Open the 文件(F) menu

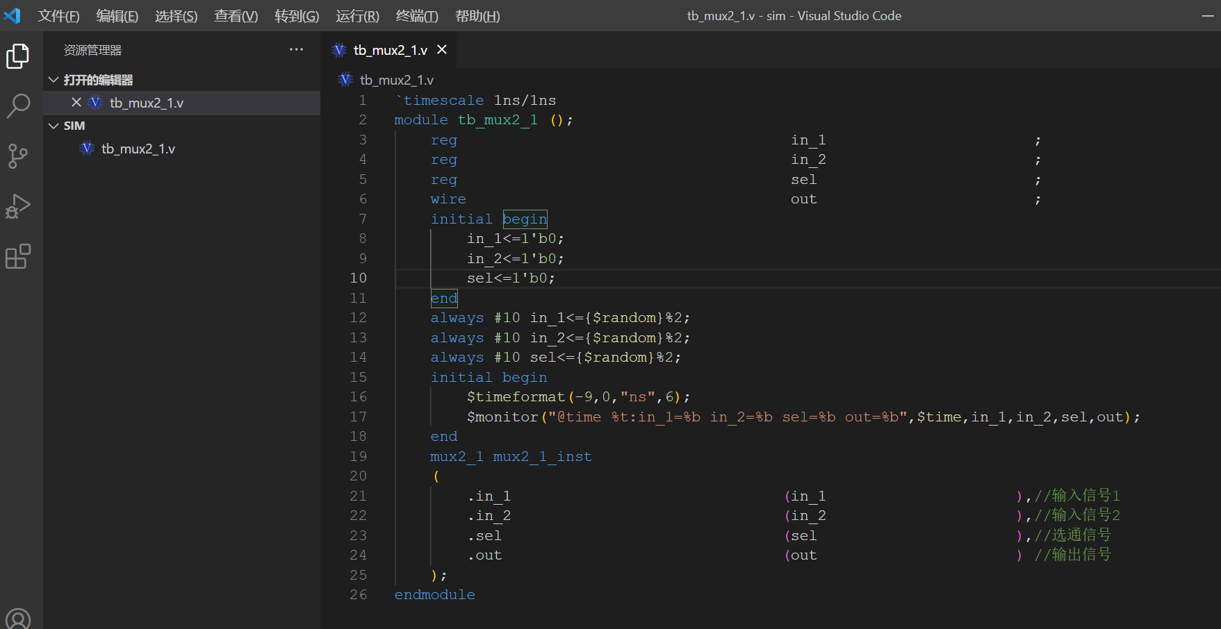(x=58, y=16)
